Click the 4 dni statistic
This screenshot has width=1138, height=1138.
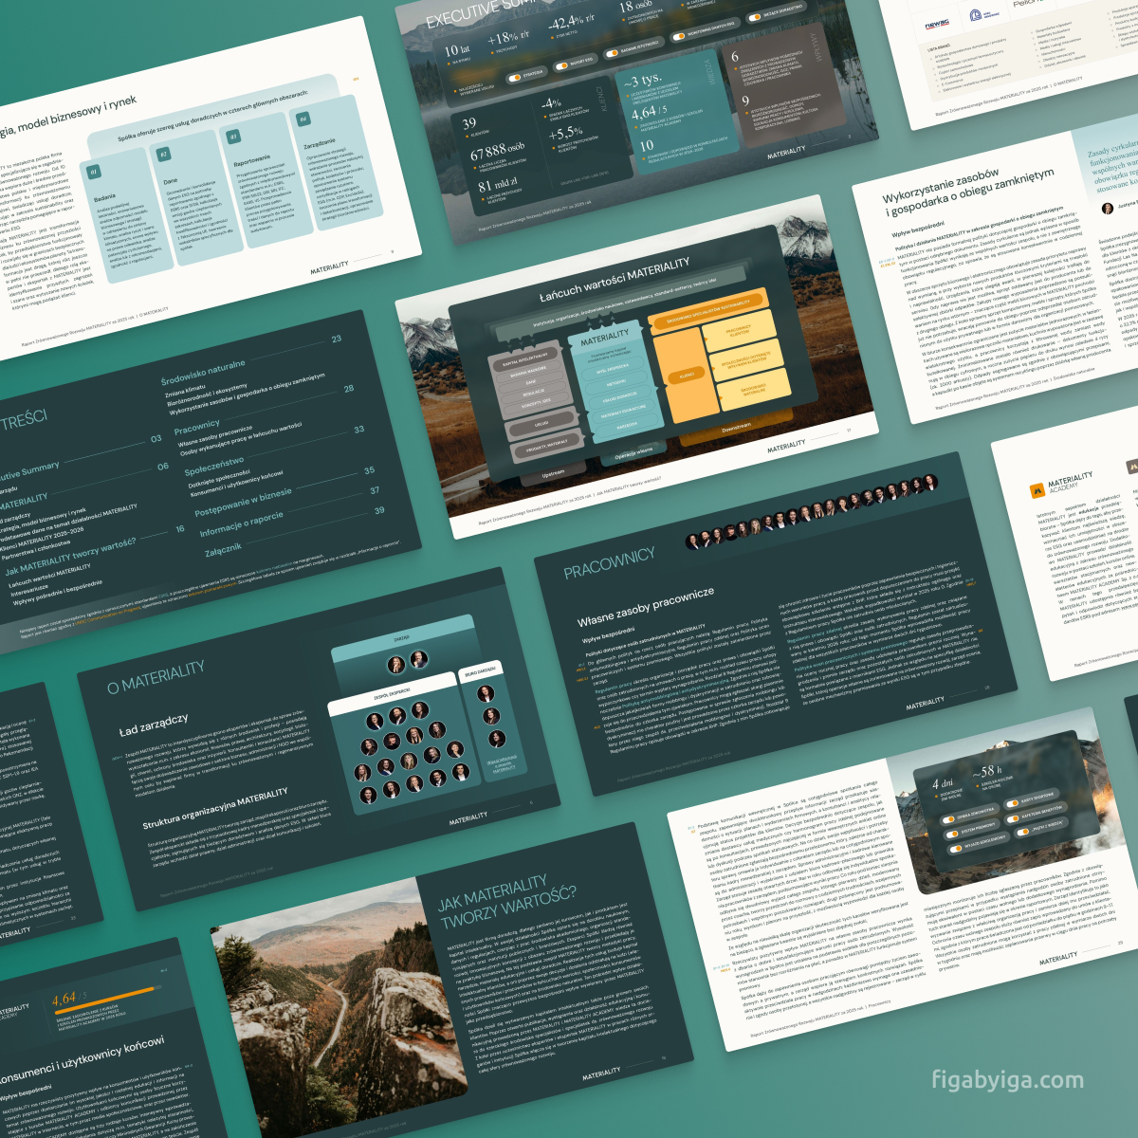tap(942, 783)
